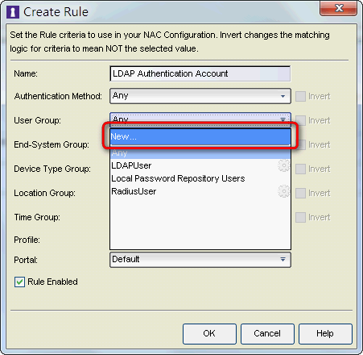This screenshot has height=355, width=363.
Task: Close the Create Rule dialog
Action: tap(339, 8)
